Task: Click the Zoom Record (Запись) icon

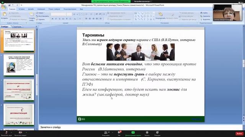Action: [x=147, y=132]
